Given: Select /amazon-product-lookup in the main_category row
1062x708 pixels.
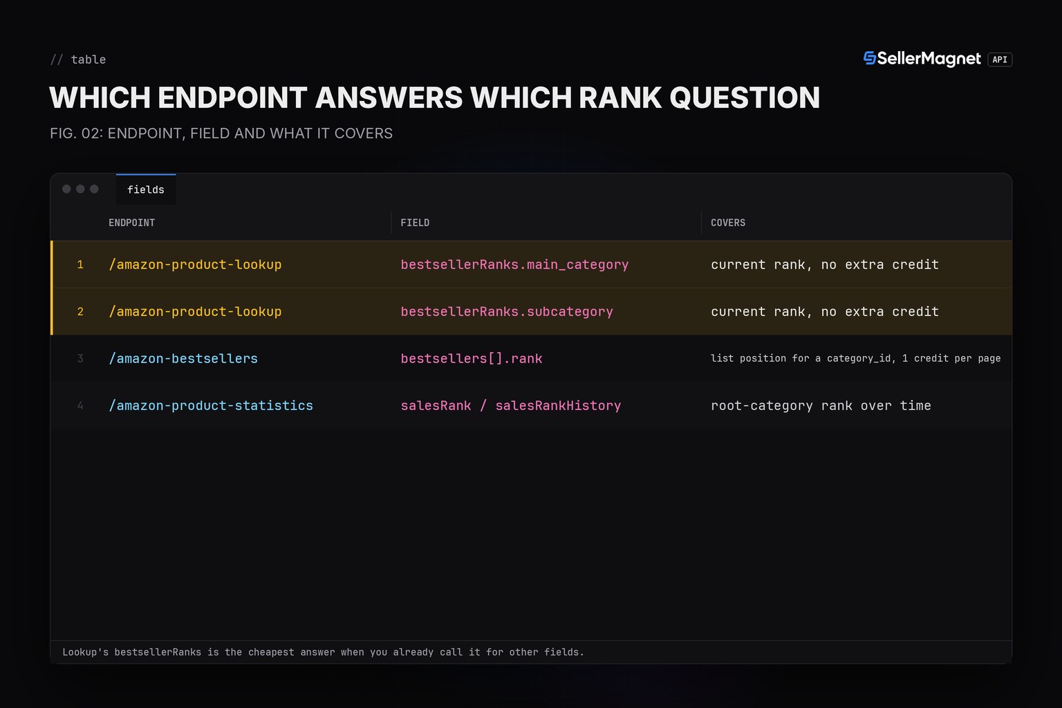Looking at the screenshot, I should click(x=195, y=265).
